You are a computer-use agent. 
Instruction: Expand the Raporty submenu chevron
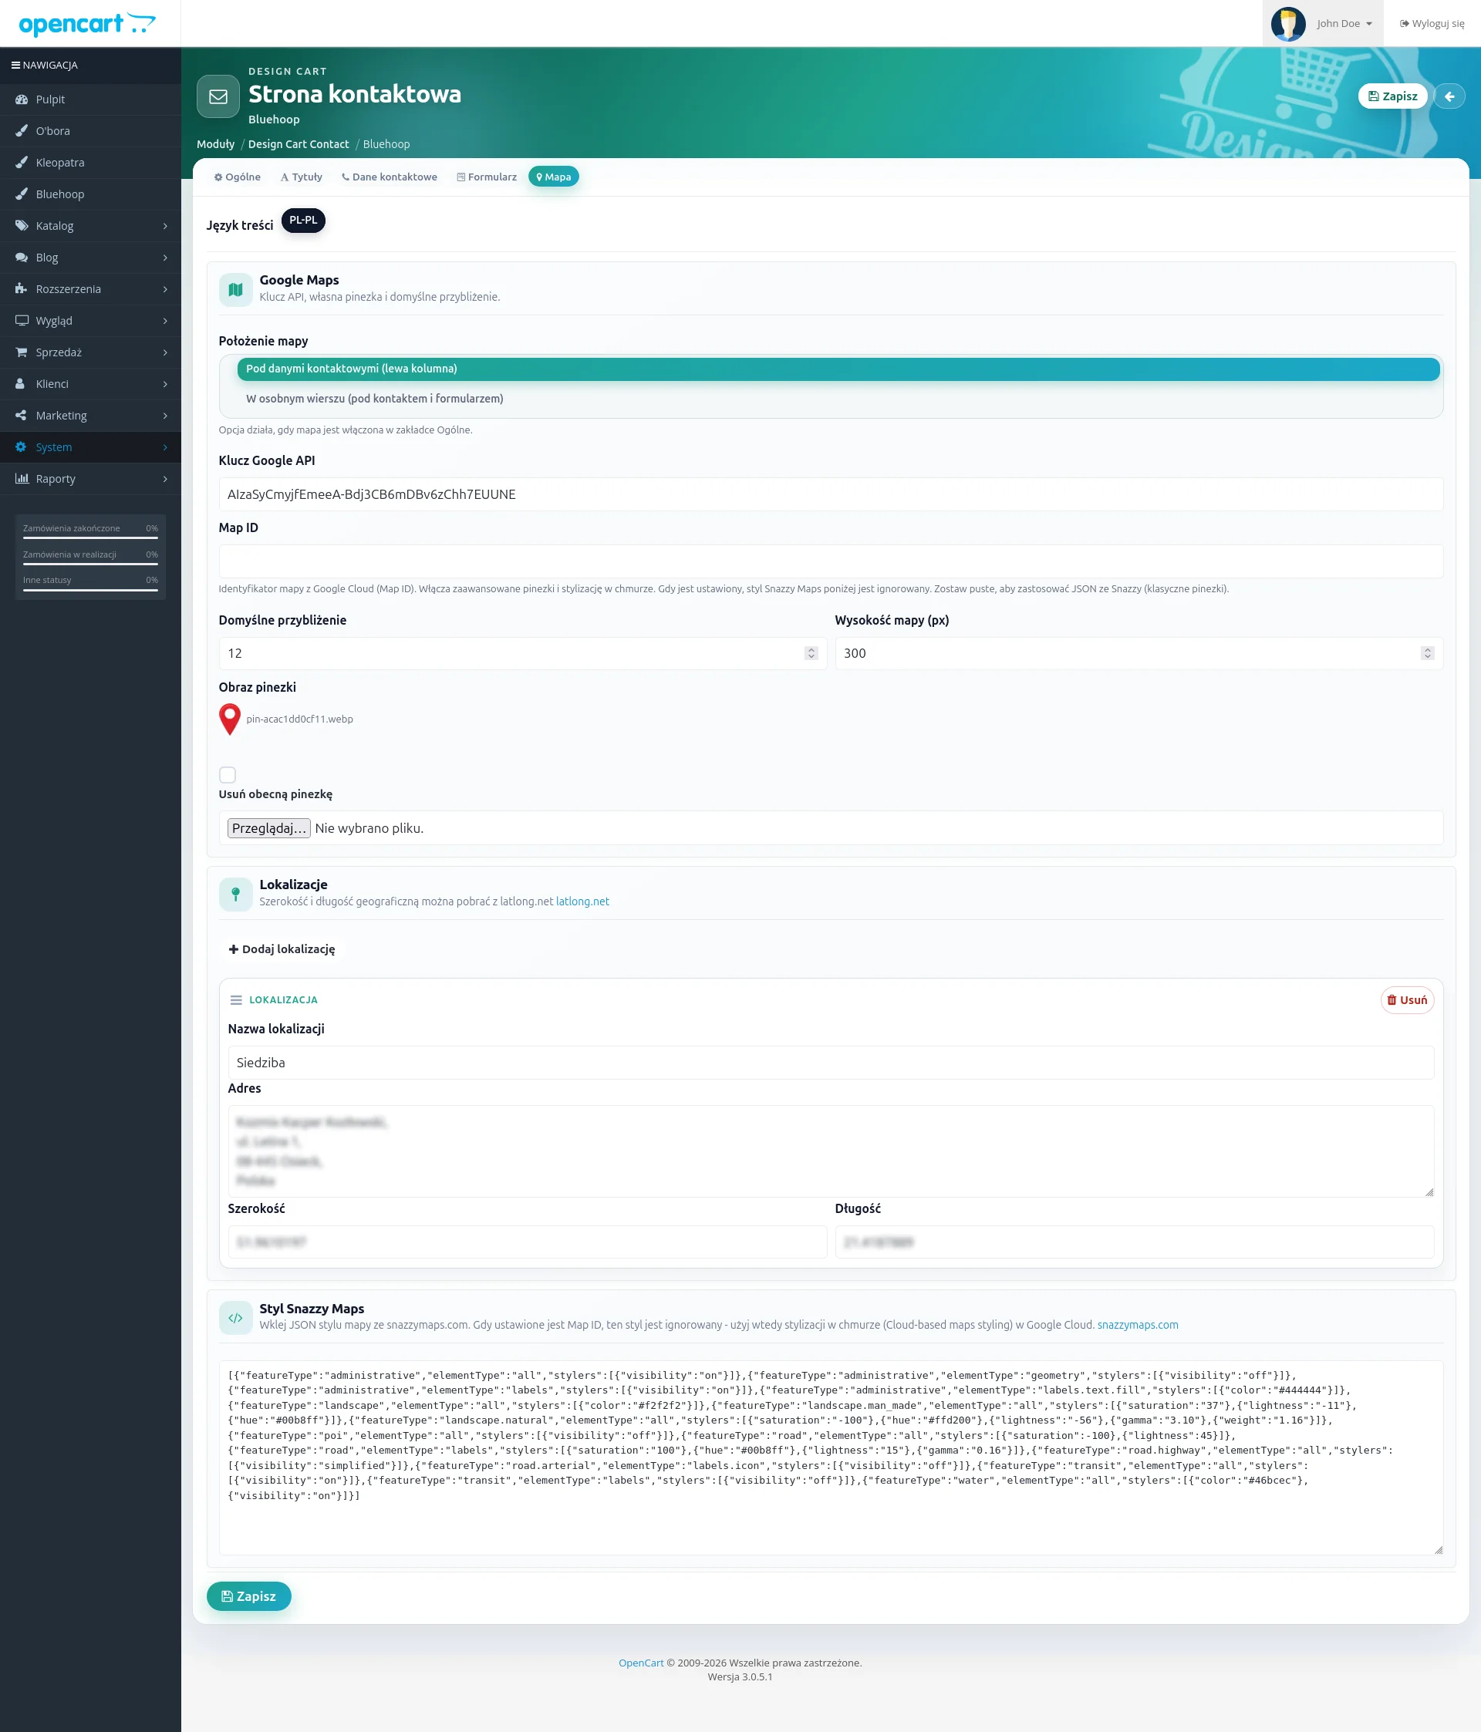click(x=165, y=479)
